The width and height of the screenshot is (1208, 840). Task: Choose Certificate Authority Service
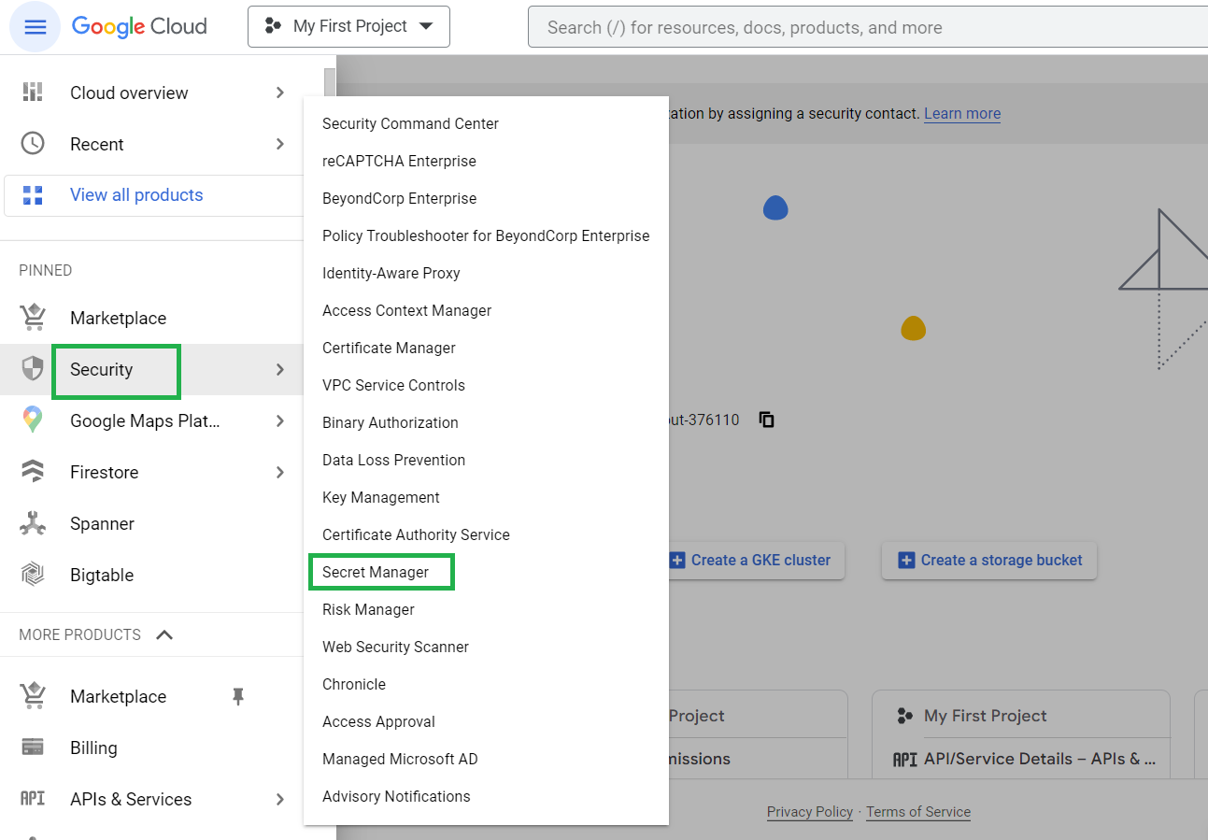pos(416,534)
